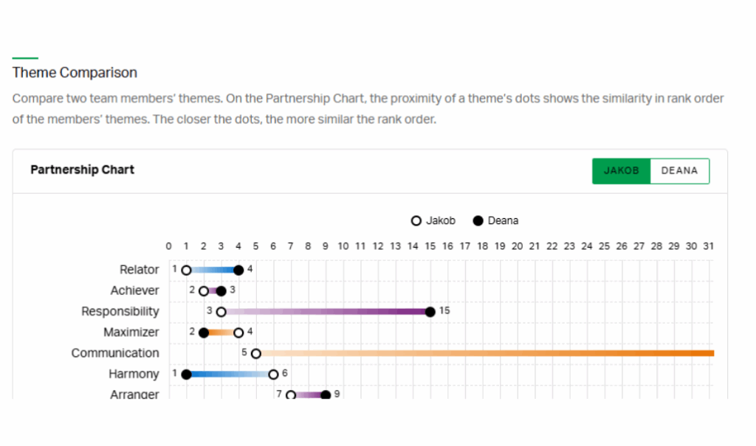756x446 pixels.
Task: Select Deana's Responsibility dot at rank 15
Action: [x=430, y=312]
